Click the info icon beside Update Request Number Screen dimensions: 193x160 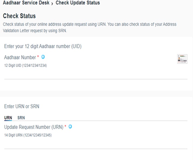[70, 127]
